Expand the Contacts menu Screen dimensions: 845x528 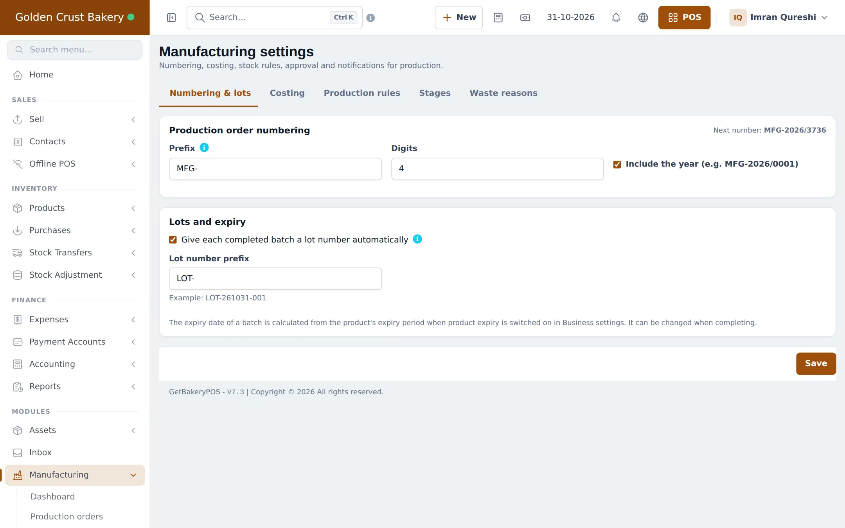75,142
